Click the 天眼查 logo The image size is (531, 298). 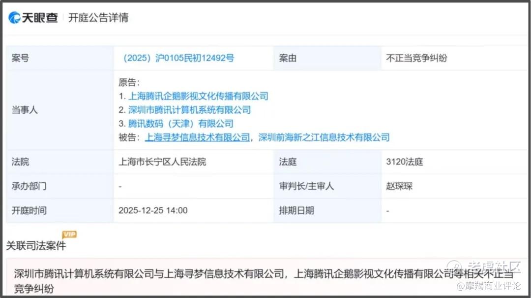[x=33, y=18]
